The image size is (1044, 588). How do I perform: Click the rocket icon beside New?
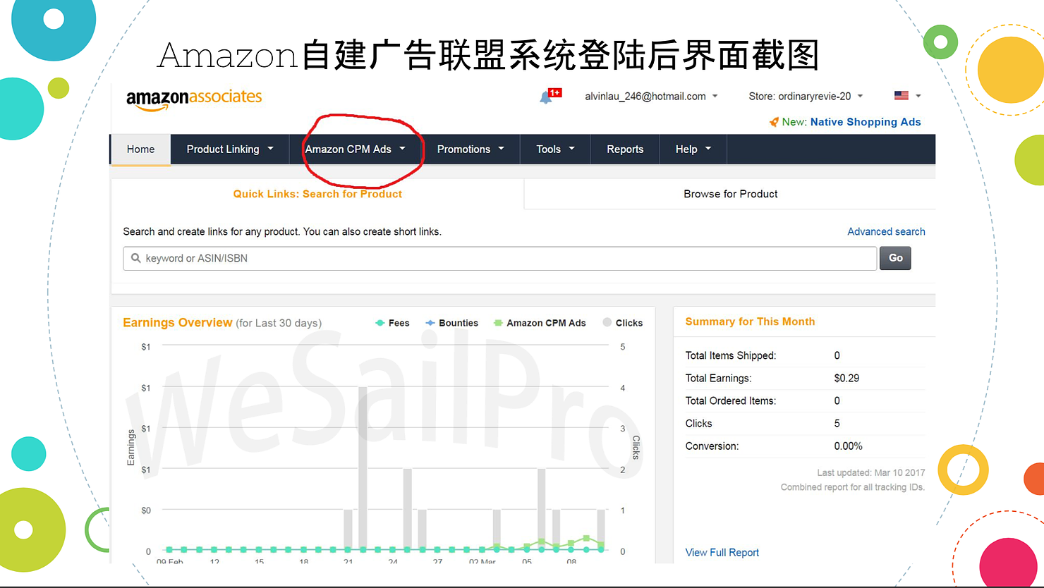(774, 122)
